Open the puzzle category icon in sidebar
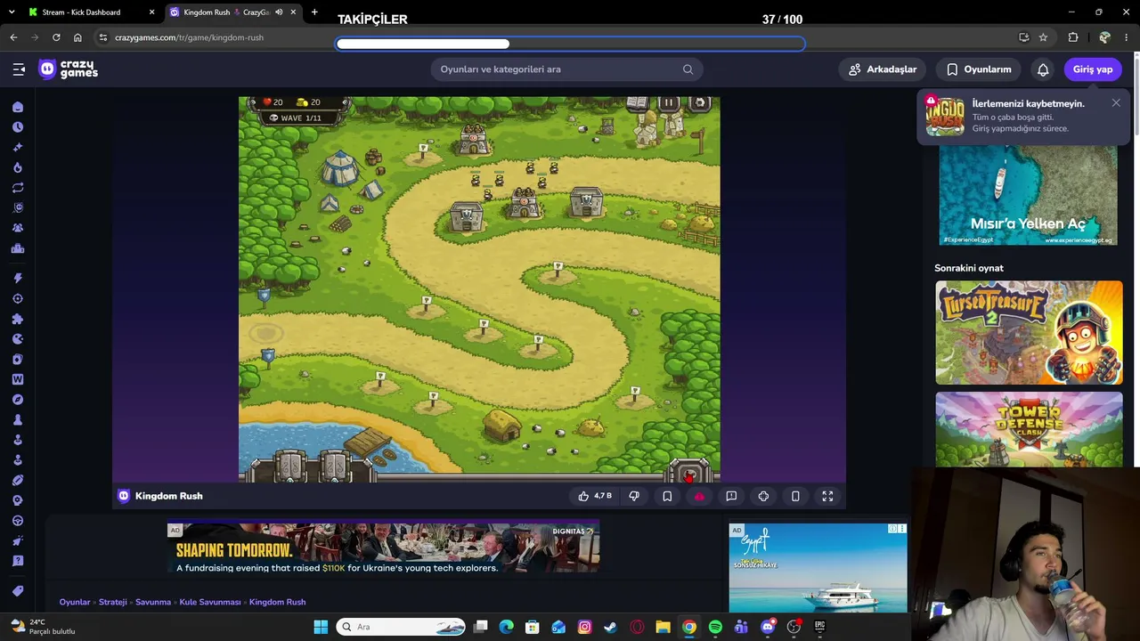 [x=18, y=319]
